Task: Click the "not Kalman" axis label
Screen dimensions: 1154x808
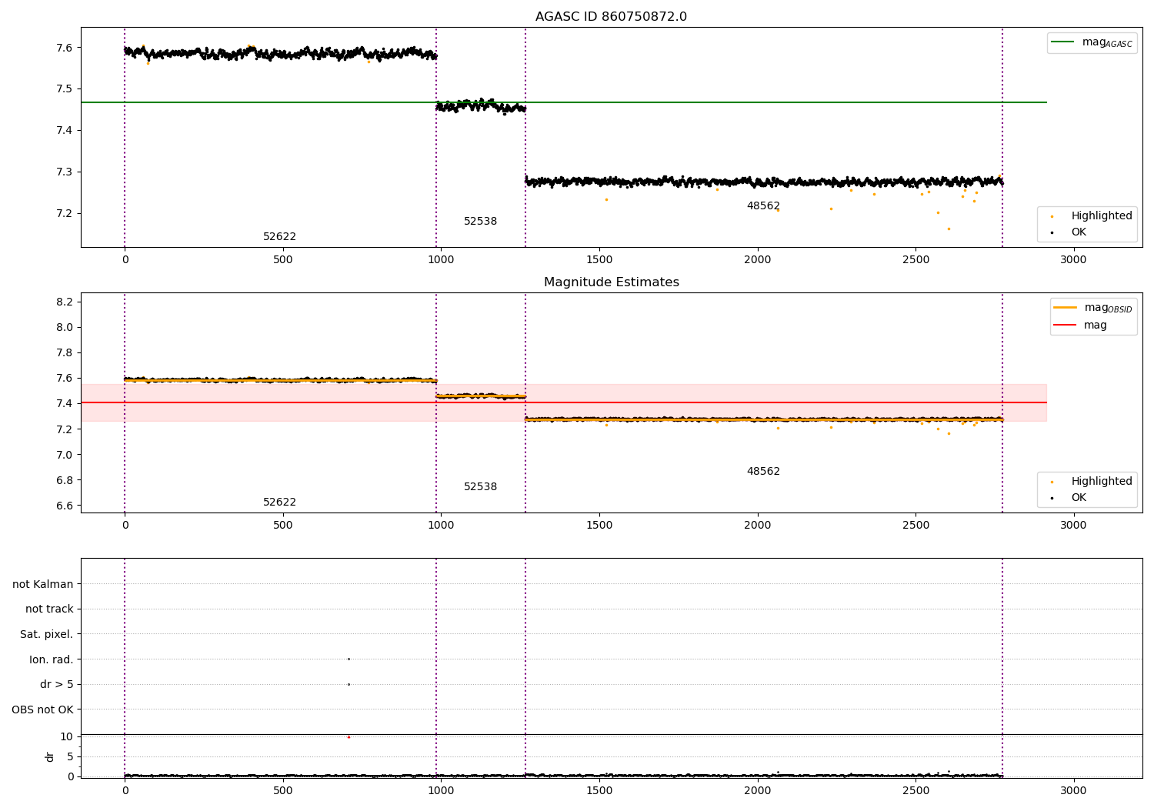Action: tap(43, 585)
